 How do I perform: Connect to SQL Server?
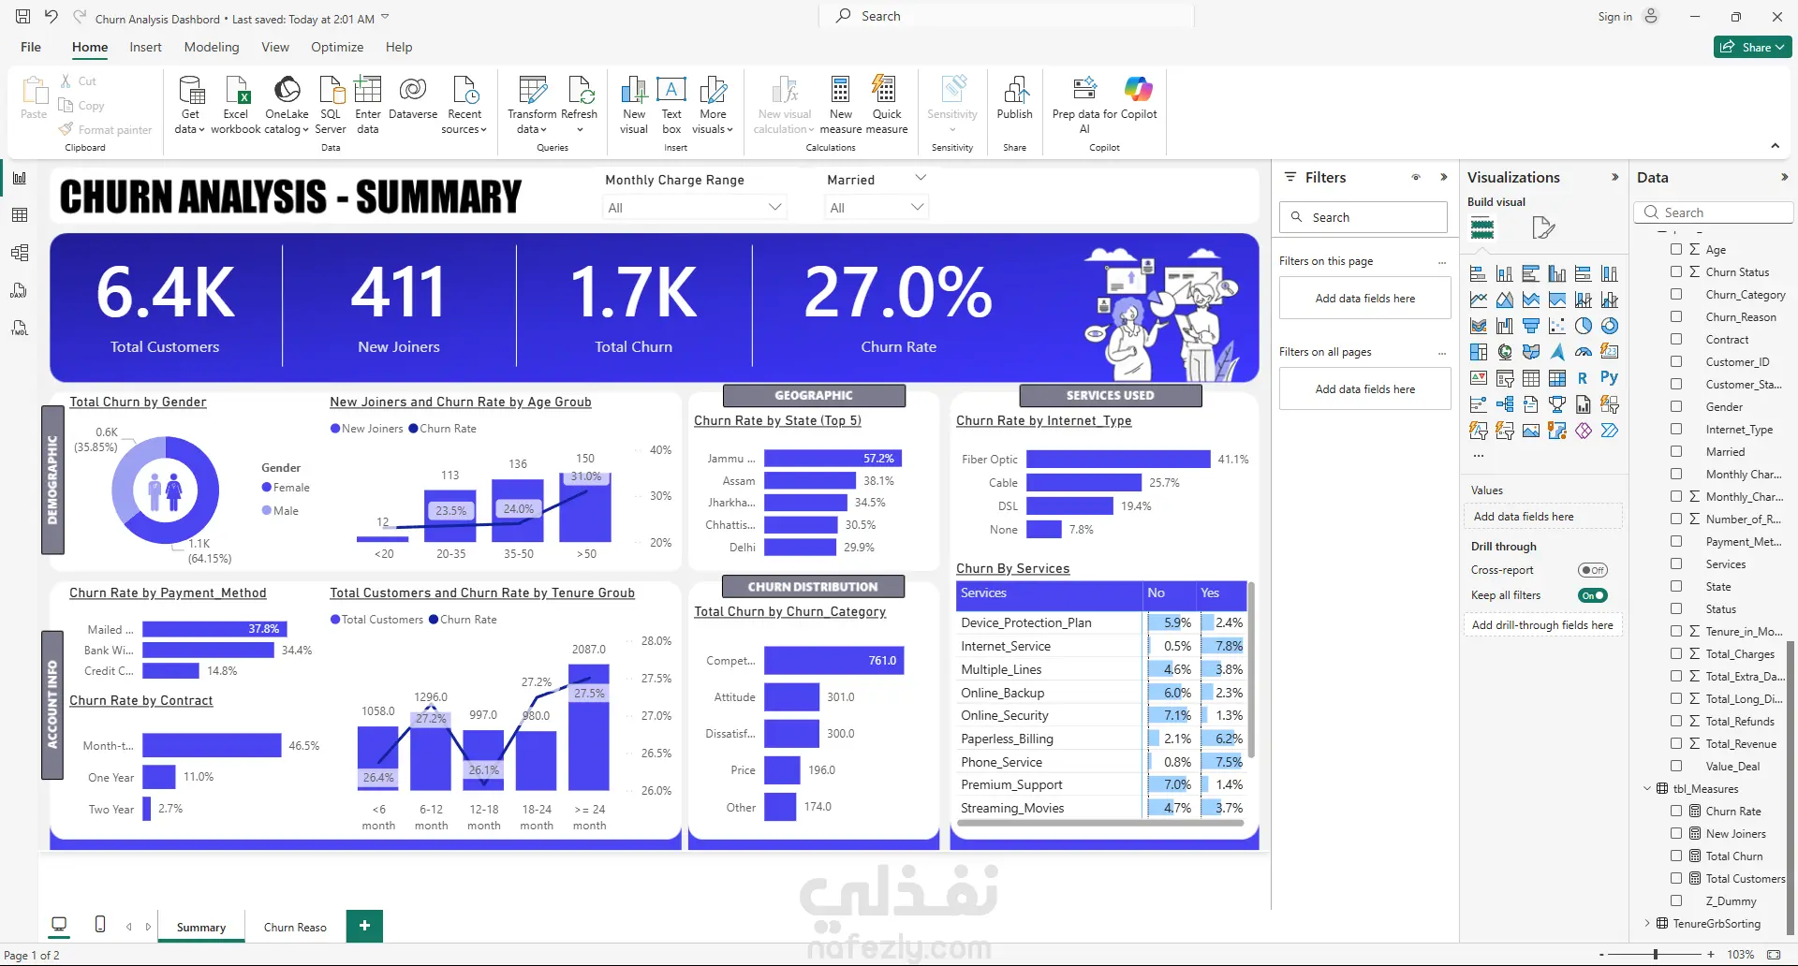click(x=331, y=105)
